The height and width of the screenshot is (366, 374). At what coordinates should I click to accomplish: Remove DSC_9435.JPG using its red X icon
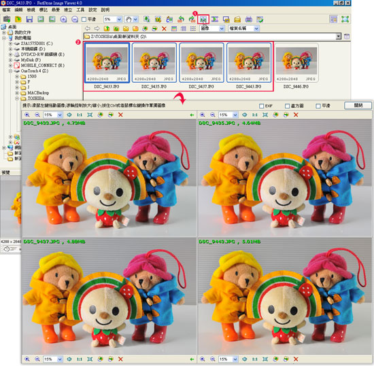click(x=296, y=115)
